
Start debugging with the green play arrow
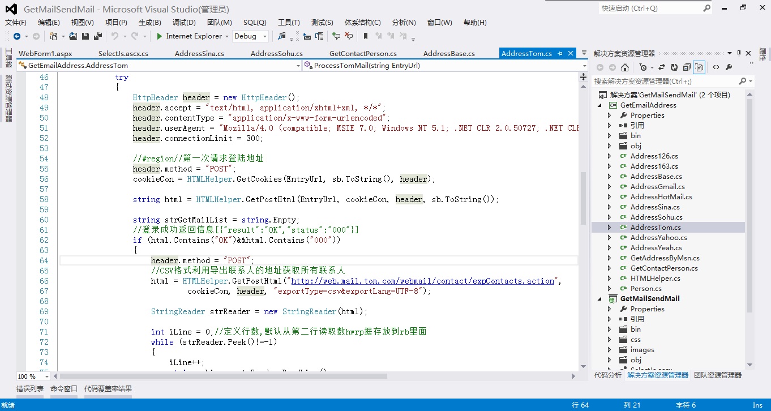point(160,36)
